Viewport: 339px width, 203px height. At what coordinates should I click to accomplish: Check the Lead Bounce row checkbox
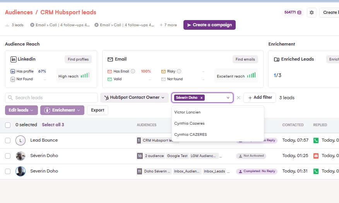[8, 140]
